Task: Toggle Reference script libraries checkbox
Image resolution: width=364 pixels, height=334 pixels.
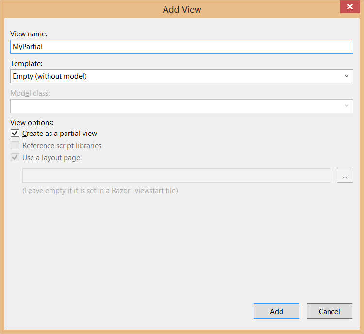Action: (x=15, y=146)
